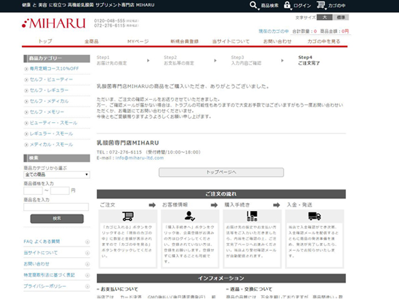Click bullet icon beside レギュラー・スモール

[x=26, y=134]
